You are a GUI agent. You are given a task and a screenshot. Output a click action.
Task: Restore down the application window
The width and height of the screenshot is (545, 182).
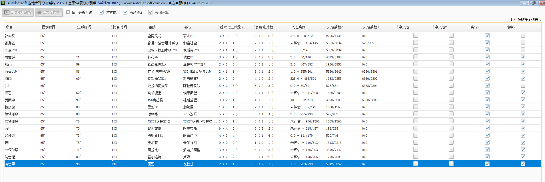click(534, 3)
